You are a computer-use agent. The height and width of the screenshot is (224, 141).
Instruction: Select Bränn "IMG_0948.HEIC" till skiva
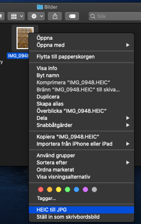[81, 90]
